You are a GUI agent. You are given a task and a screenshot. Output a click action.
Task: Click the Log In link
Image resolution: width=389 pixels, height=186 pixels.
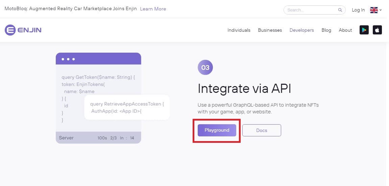click(x=358, y=10)
